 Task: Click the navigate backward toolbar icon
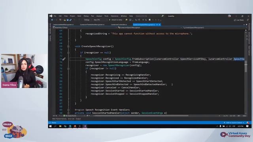click(x=52, y=20)
